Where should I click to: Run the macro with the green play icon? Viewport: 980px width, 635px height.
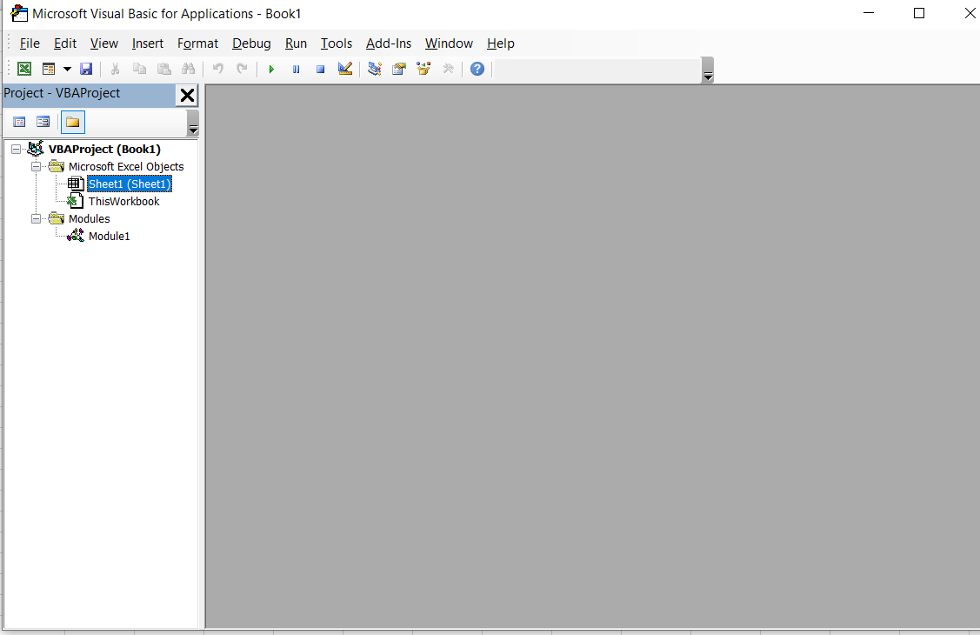tap(271, 70)
